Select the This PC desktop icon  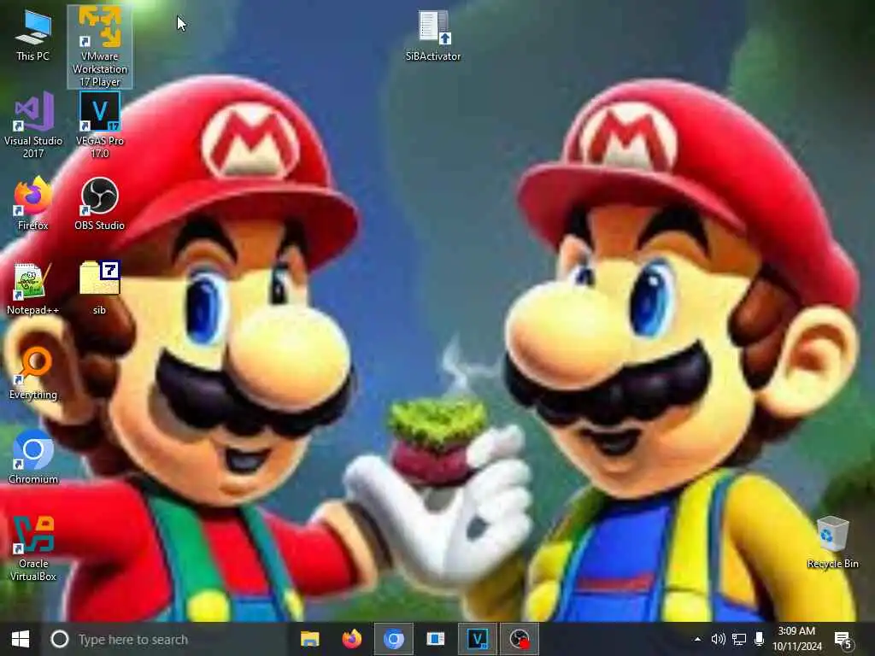coord(33,34)
